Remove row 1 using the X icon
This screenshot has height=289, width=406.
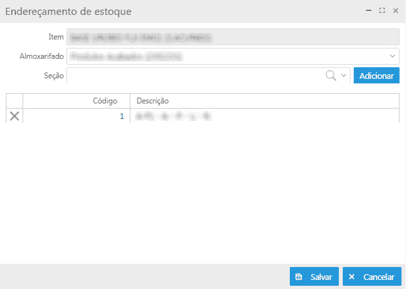tap(14, 116)
